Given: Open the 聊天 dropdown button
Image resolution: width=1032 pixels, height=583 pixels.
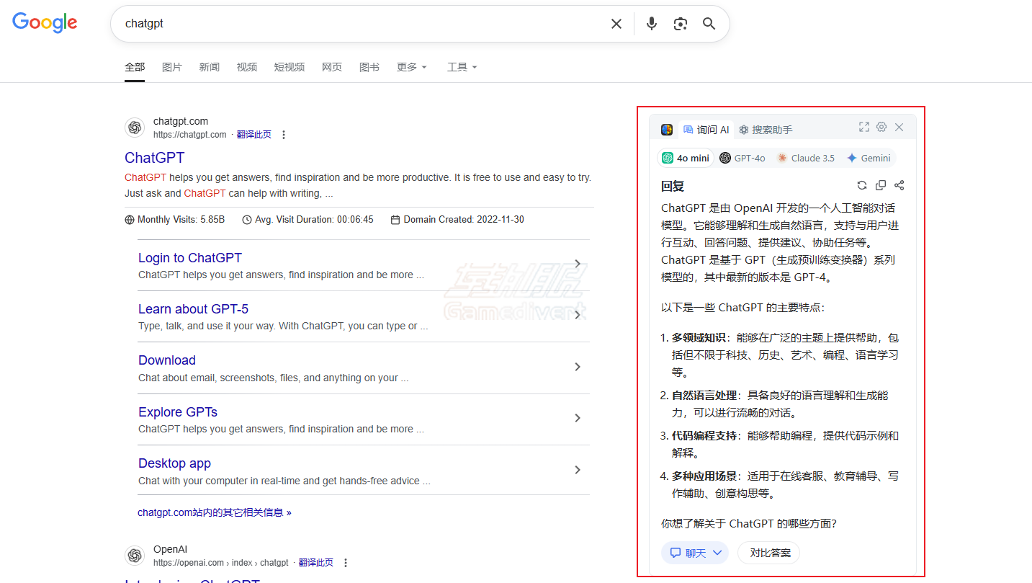Looking at the screenshot, I should click(695, 553).
